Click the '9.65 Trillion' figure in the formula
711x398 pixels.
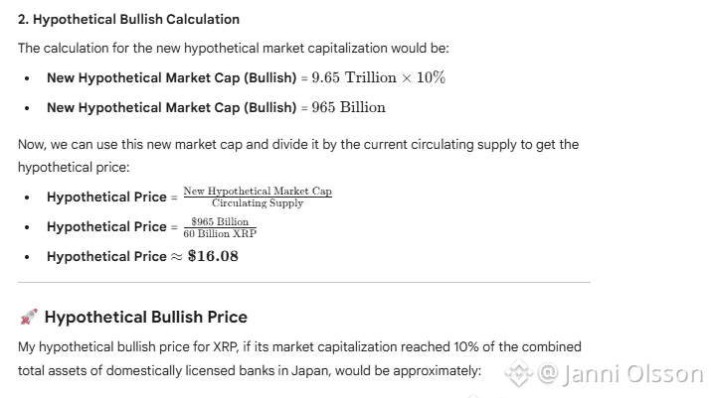tap(354, 77)
